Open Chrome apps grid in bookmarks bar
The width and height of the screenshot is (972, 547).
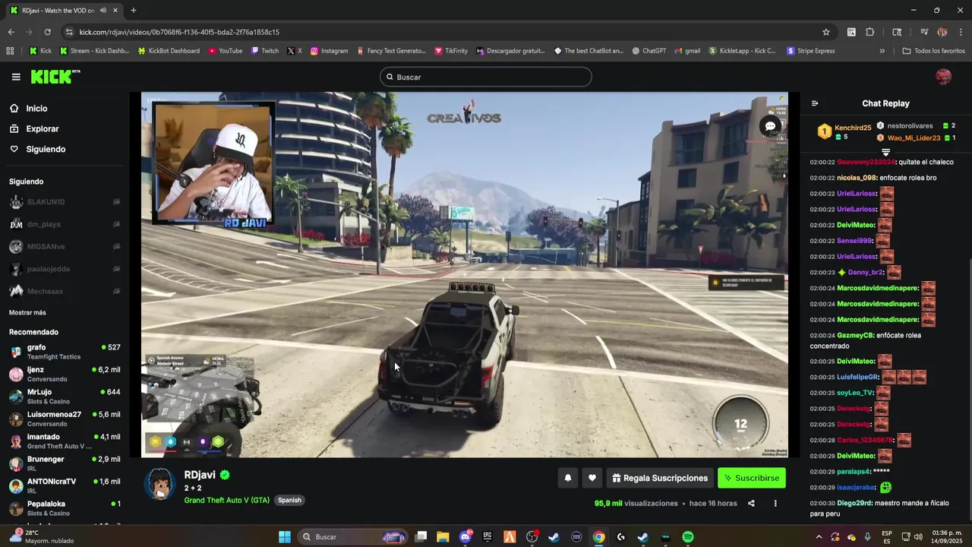pos(10,51)
